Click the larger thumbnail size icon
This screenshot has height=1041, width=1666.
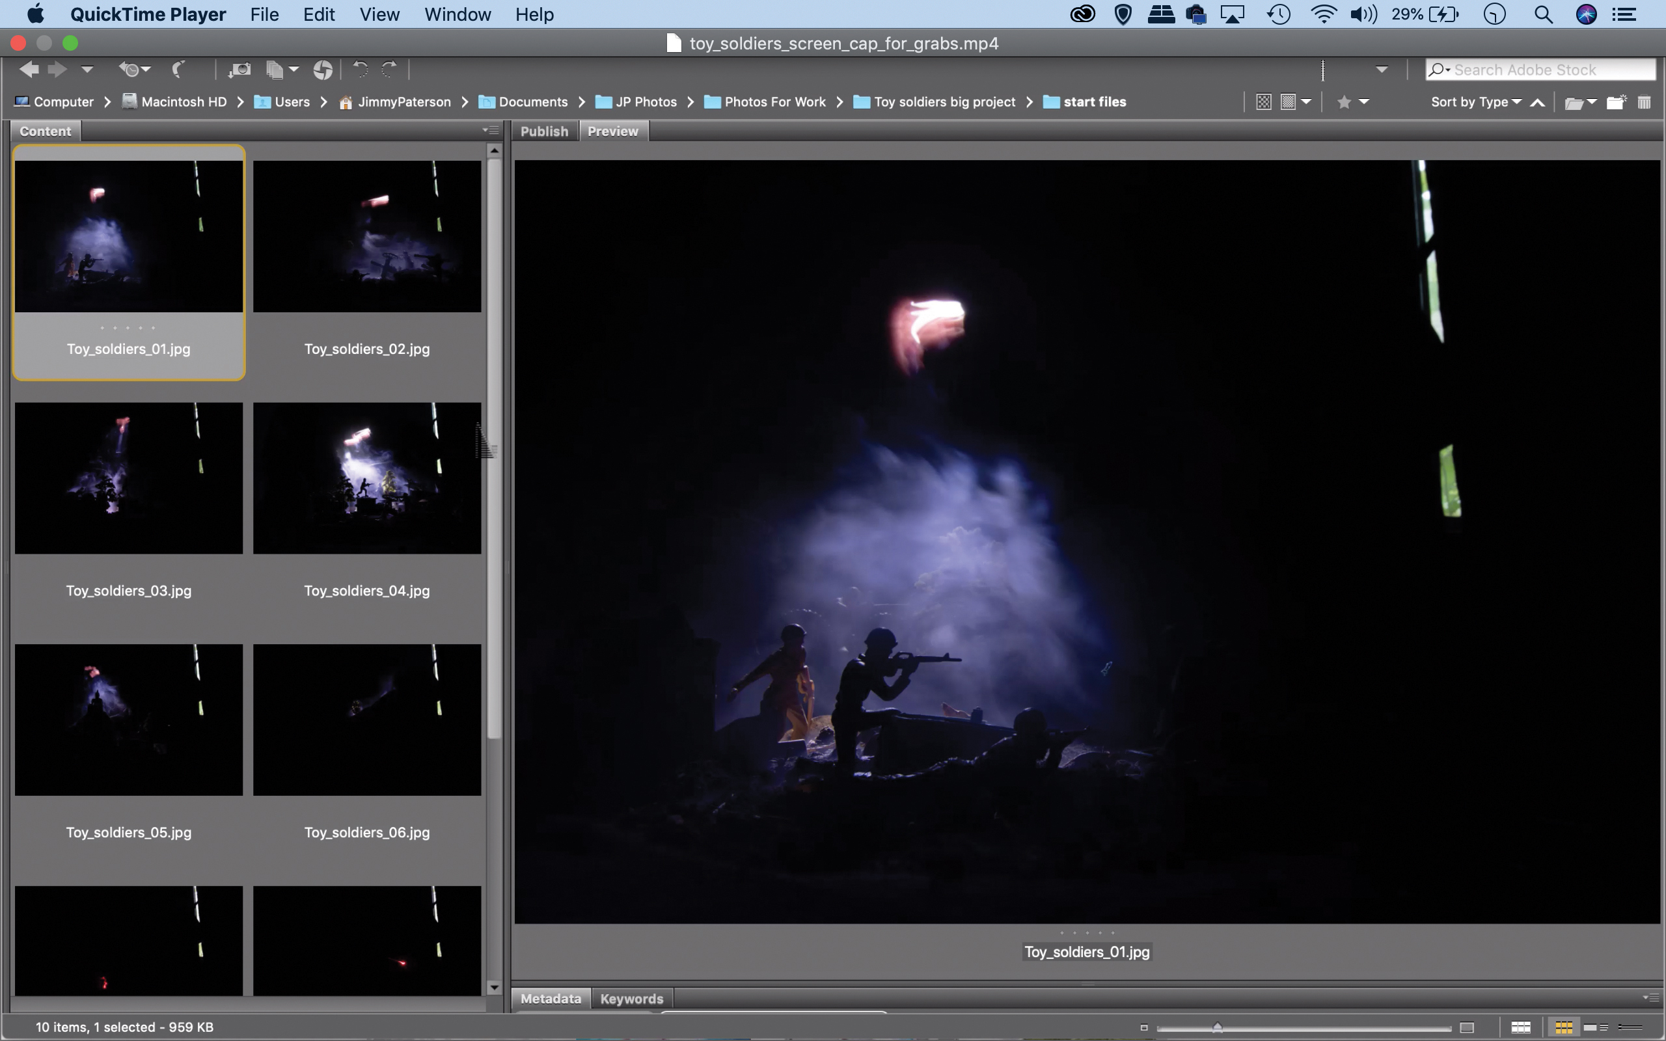tap(1467, 1027)
